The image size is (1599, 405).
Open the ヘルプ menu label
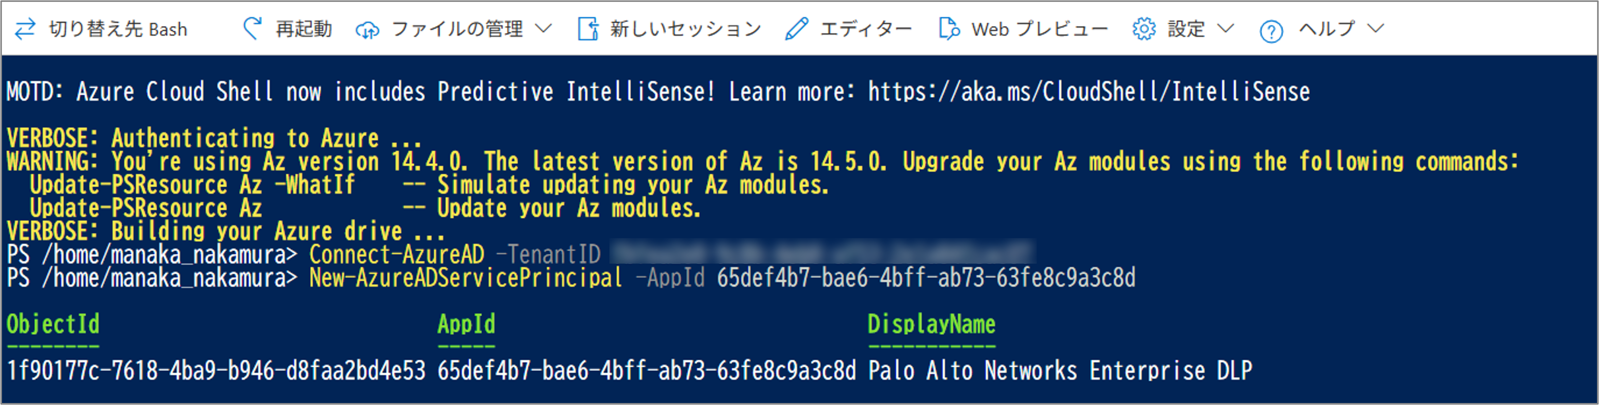coord(1326,28)
